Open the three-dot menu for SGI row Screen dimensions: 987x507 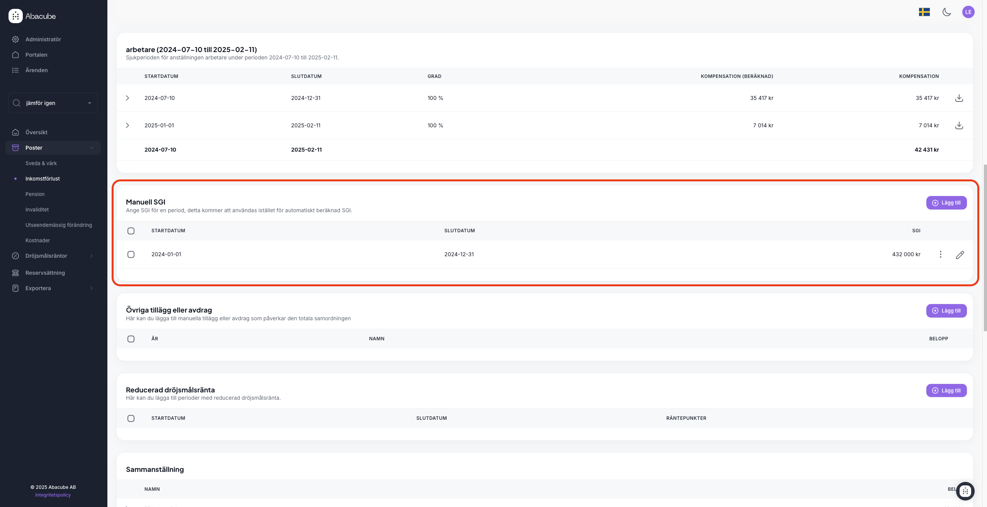coord(940,254)
